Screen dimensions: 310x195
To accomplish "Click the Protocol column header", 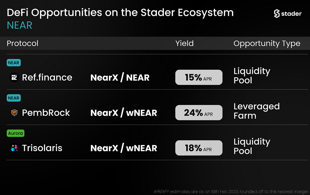I will 23,43.
